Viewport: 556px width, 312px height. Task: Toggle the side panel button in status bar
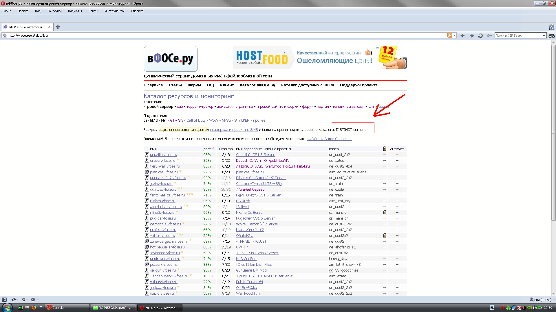click(x=4, y=300)
